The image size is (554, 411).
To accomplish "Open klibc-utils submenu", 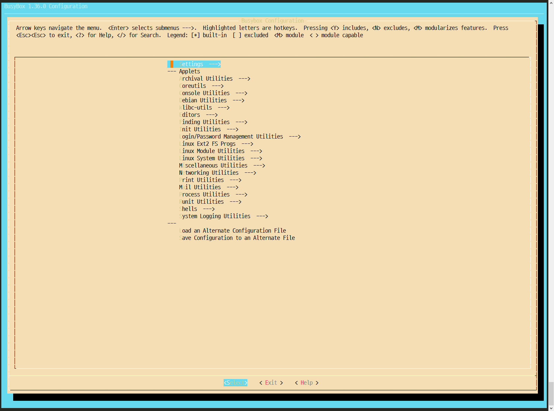I will pos(204,108).
